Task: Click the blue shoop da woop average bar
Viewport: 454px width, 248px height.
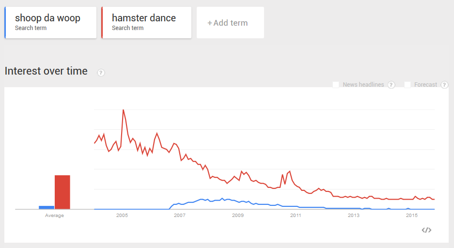Action: 47,207
